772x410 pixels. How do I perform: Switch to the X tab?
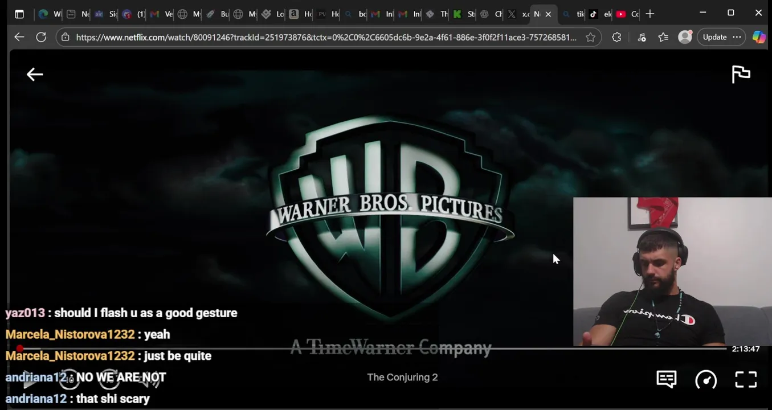tap(517, 14)
